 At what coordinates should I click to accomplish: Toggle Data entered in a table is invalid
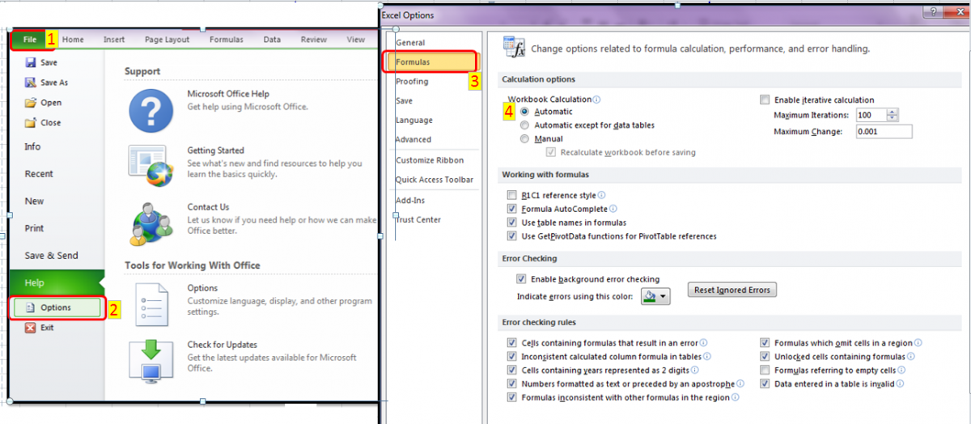tap(765, 384)
